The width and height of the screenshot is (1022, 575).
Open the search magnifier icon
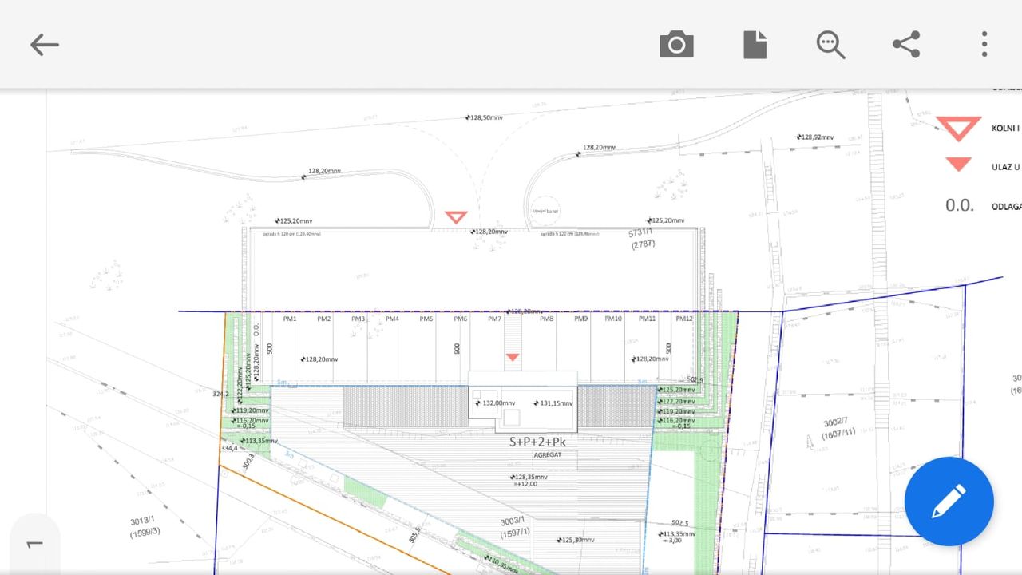point(830,45)
